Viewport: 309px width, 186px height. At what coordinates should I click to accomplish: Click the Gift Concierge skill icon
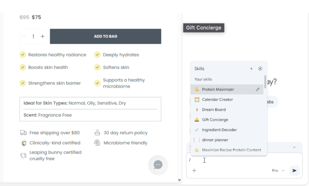pos(197,120)
